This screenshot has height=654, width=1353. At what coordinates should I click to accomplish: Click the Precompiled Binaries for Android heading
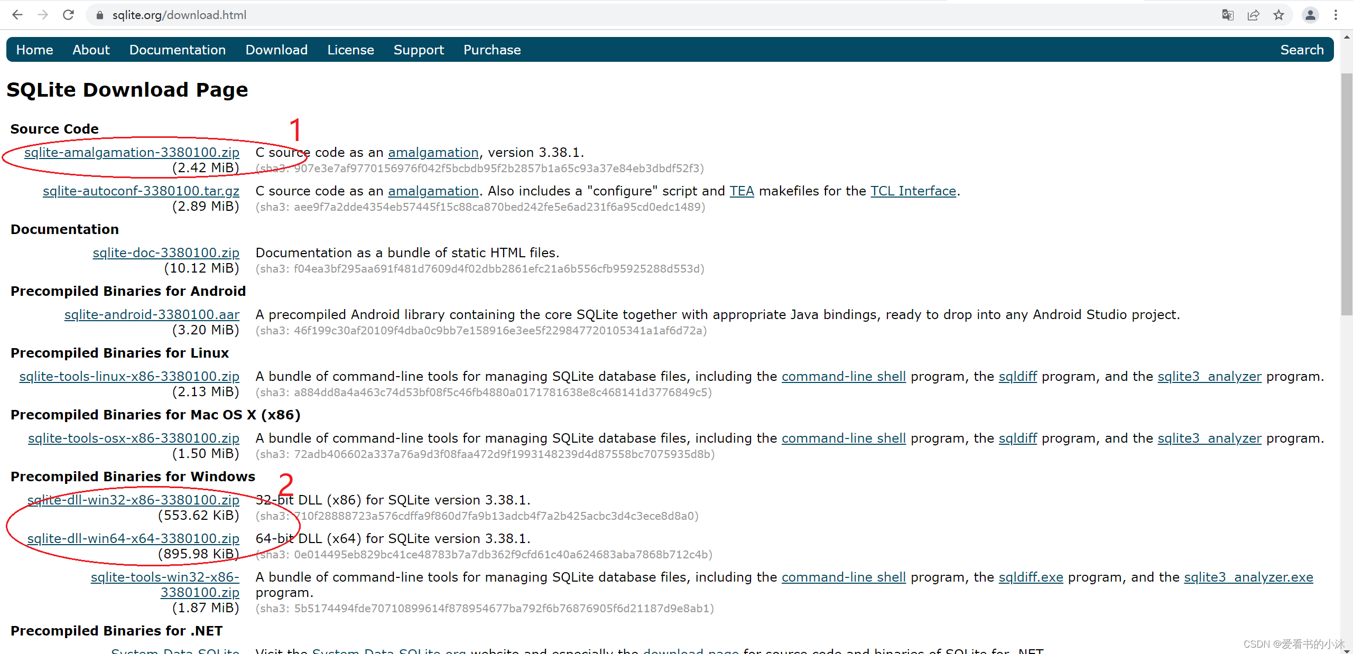128,291
